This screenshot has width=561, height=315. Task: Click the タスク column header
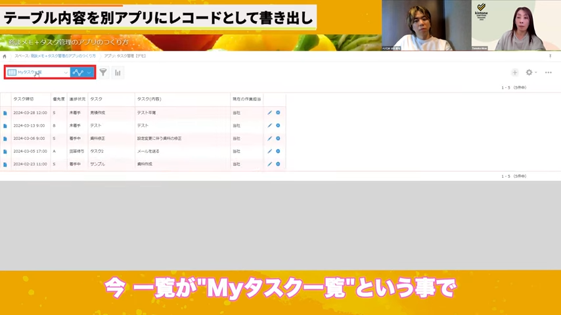(x=97, y=99)
